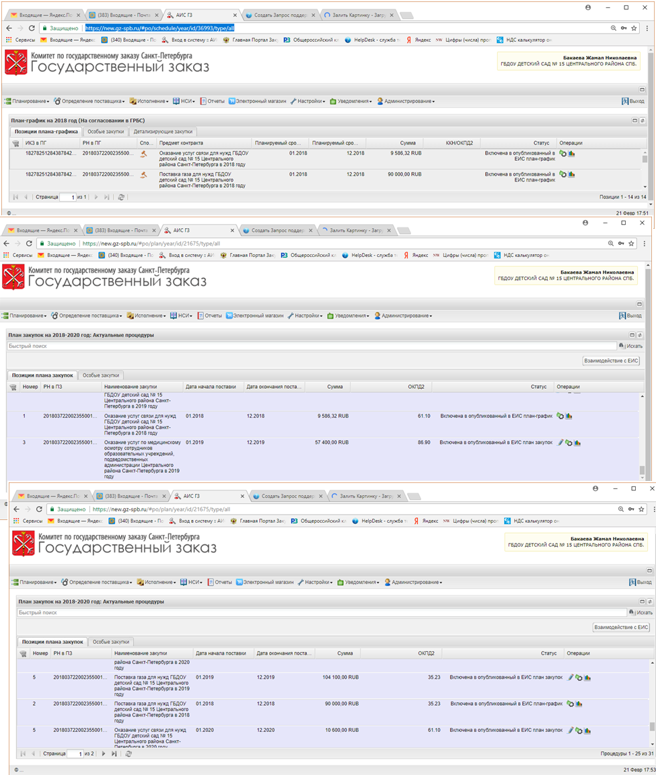Click the address bar URL in top window
This screenshot has height=775, width=656.
(x=159, y=28)
